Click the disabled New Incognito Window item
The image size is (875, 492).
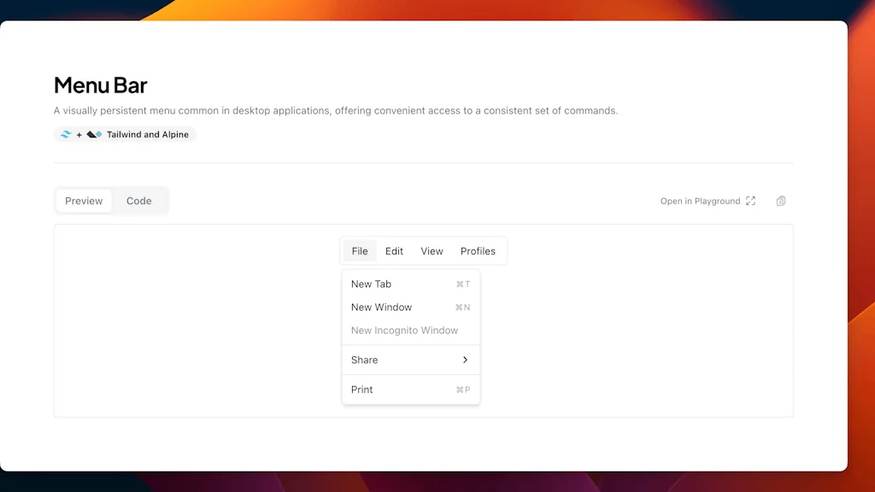(x=404, y=331)
